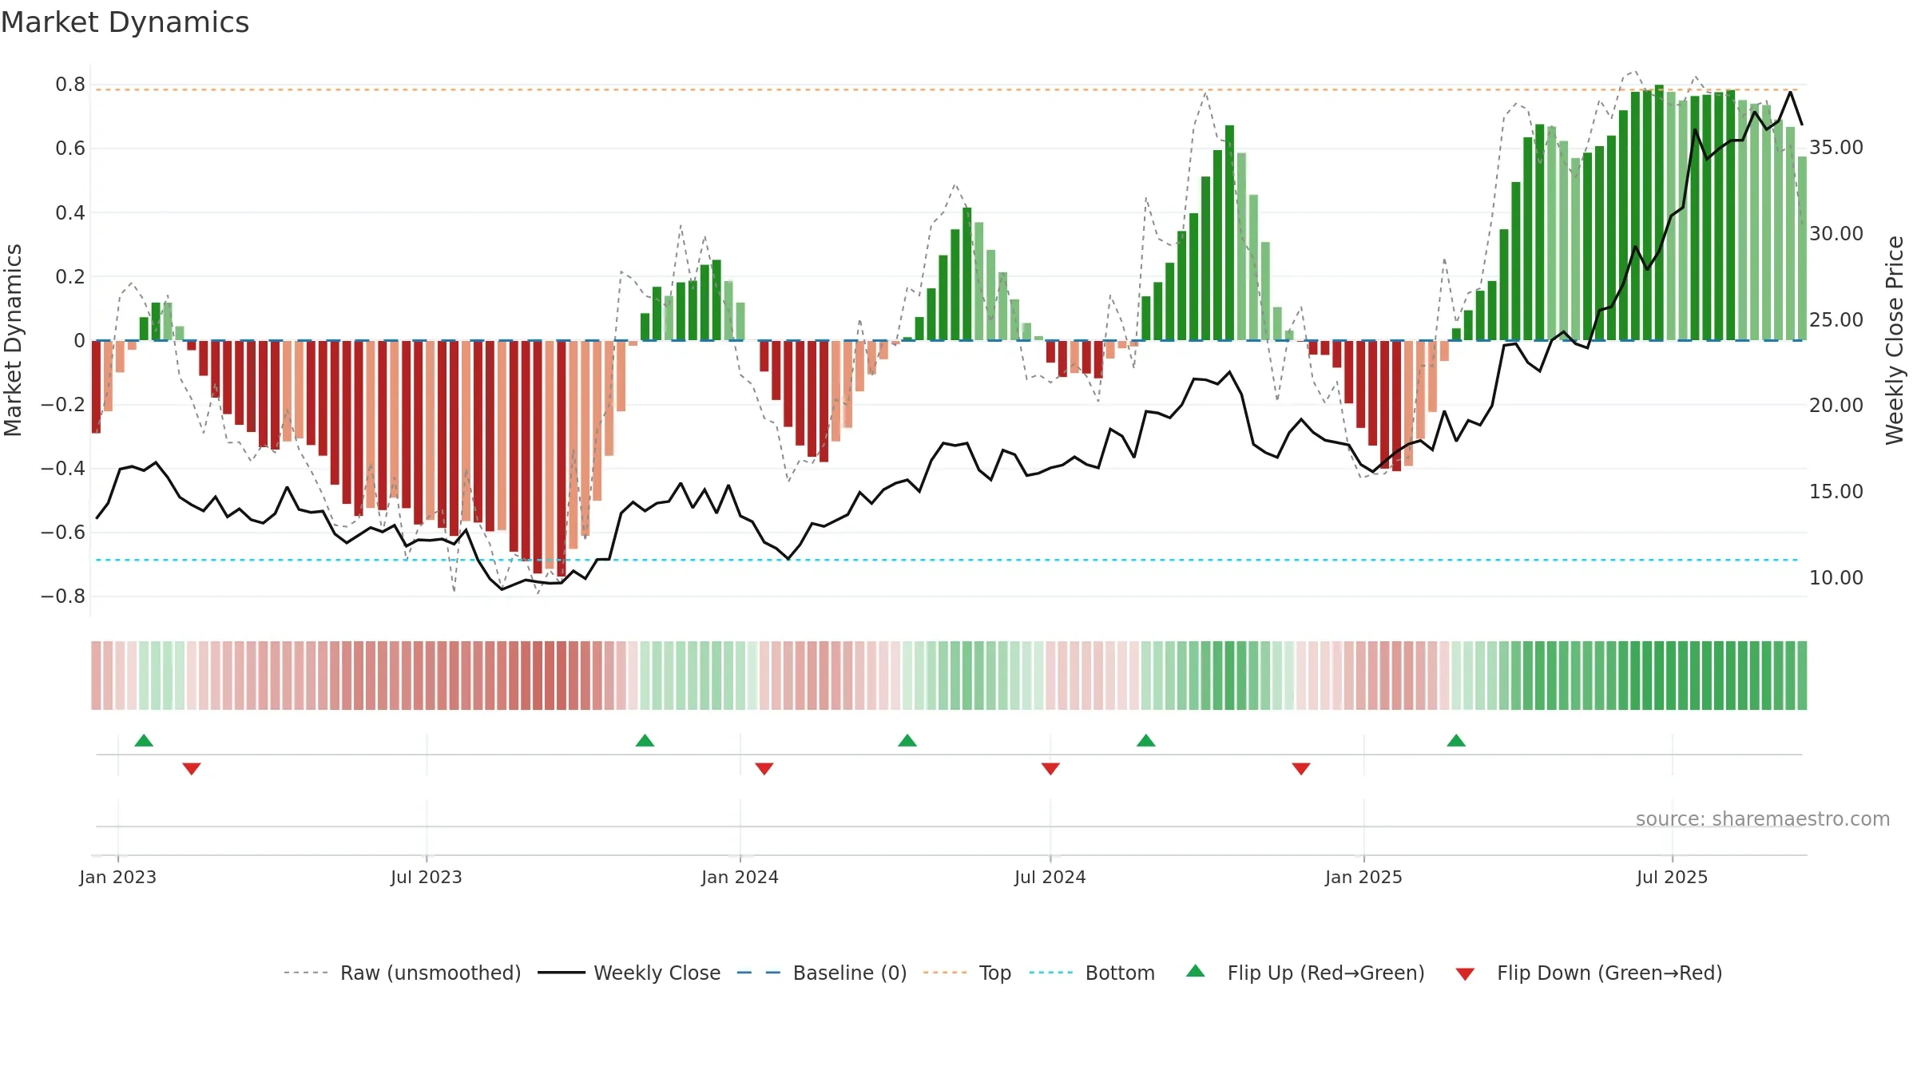1917x1078 pixels.
Task: Click the blue dashed Baseline sample in legend
Action: pyautogui.click(x=759, y=973)
